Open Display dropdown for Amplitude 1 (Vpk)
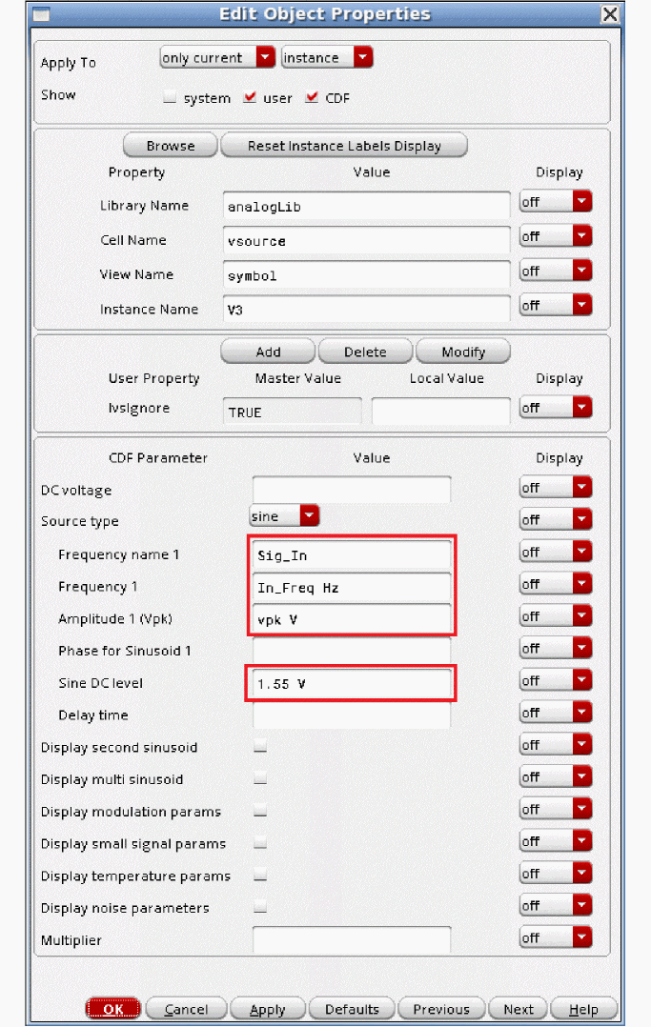Screen dimensions: 651x1027 [556, 615]
